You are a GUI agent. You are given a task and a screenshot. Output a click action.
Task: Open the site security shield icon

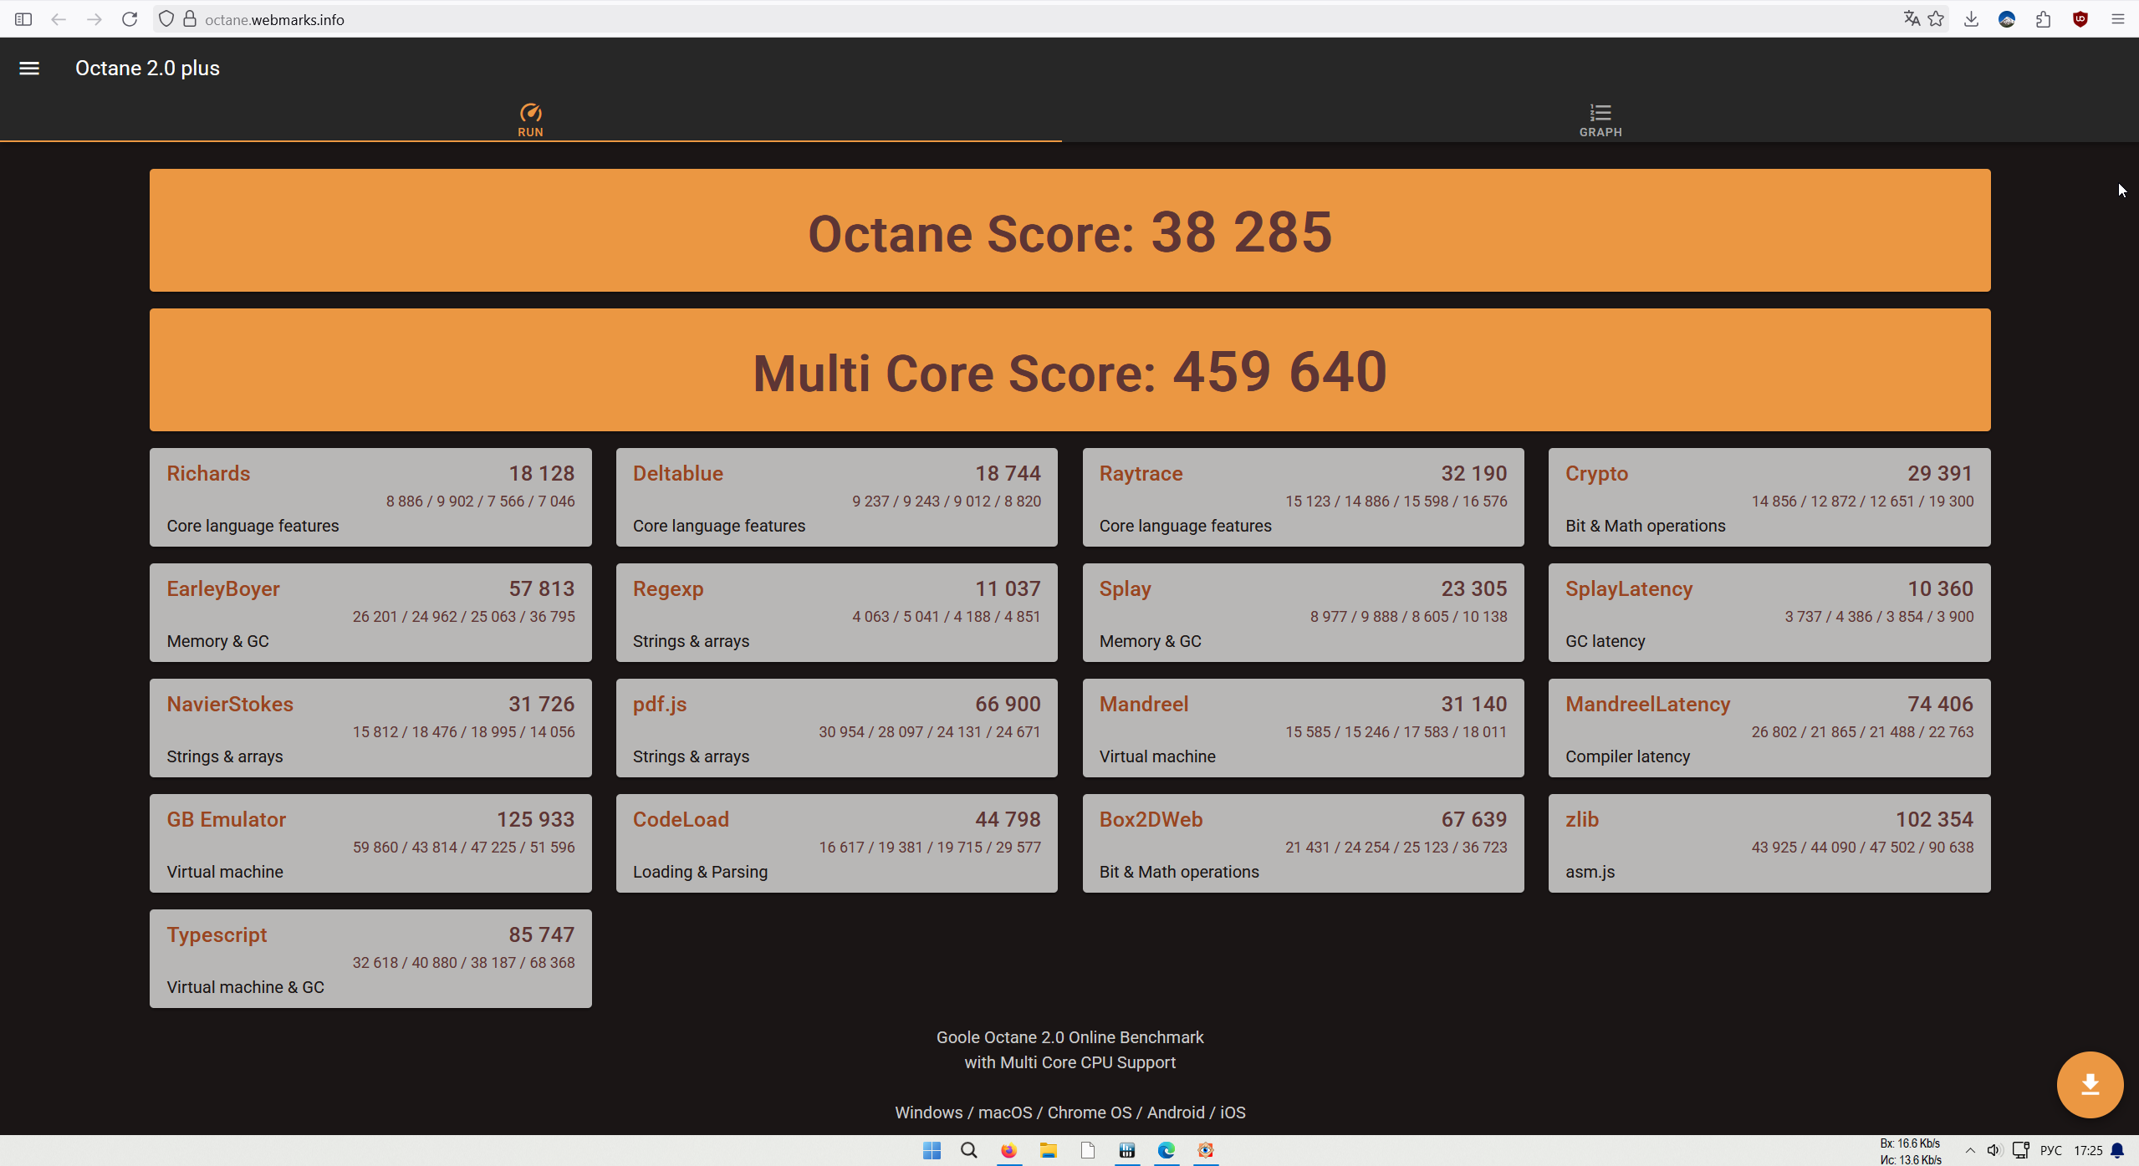coord(166,19)
